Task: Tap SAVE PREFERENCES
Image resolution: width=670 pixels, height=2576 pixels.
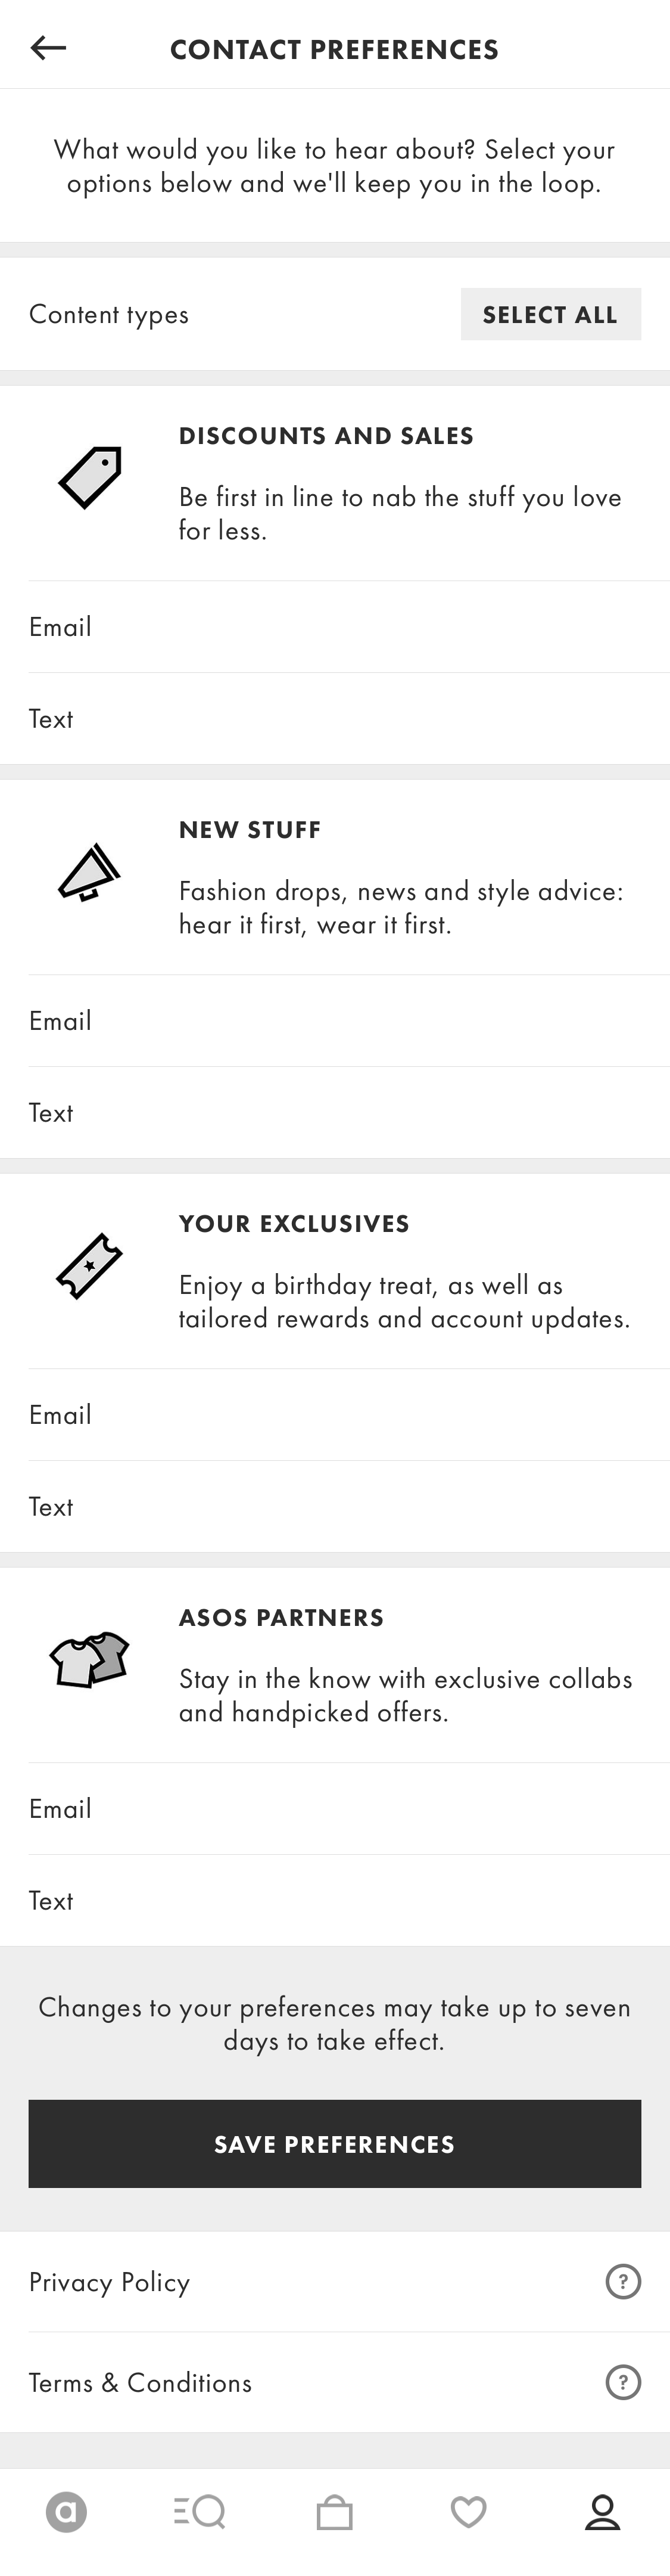Action: pos(335,2144)
